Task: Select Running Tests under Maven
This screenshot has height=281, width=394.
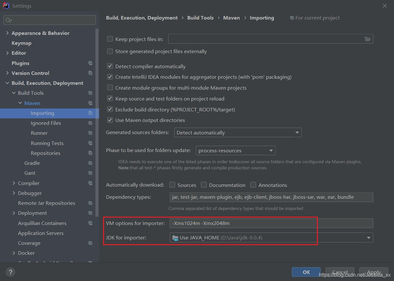Action: [x=47, y=143]
